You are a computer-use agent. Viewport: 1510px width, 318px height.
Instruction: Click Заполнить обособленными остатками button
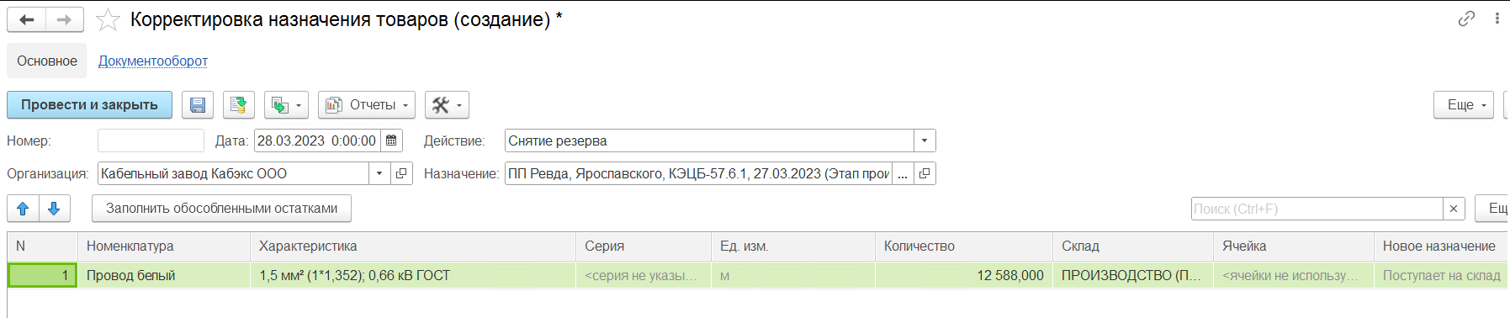[x=221, y=209]
